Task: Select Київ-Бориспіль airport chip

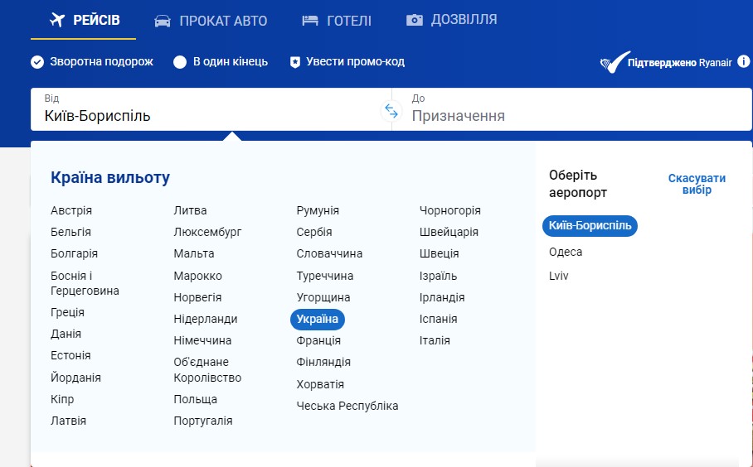Action: click(x=590, y=226)
